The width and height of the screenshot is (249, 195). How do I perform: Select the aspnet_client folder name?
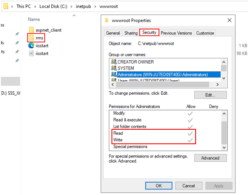coord(48,30)
